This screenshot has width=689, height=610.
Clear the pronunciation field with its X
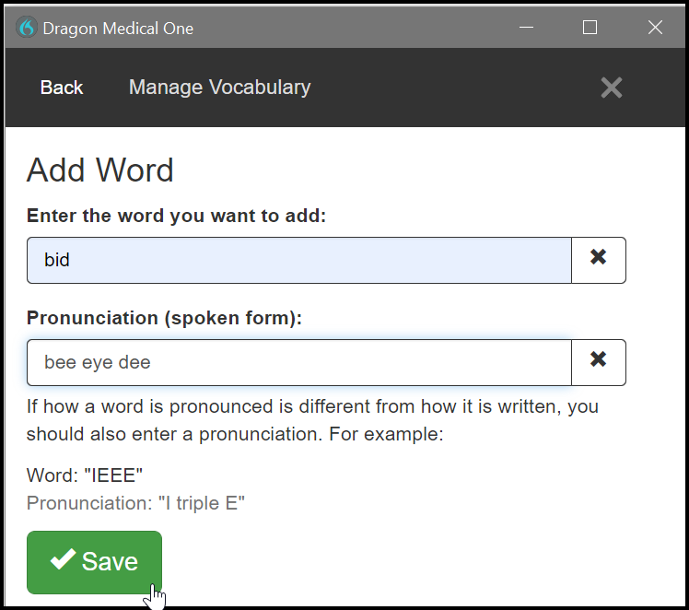pyautogui.click(x=598, y=362)
